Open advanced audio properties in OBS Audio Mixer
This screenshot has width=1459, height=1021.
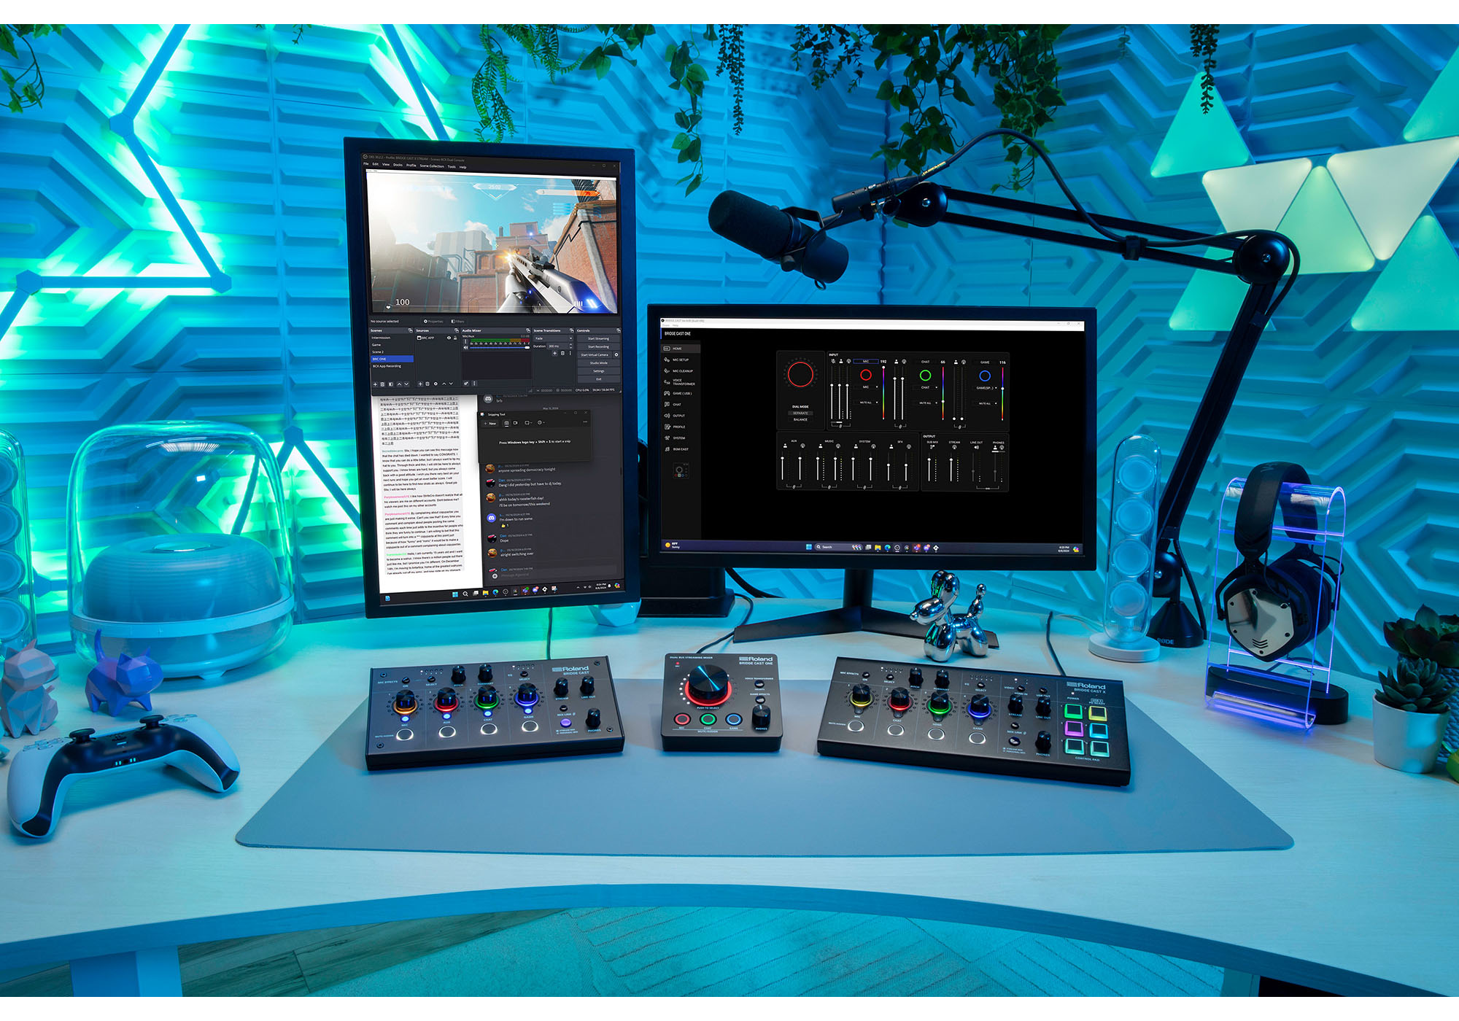pyautogui.click(x=466, y=384)
